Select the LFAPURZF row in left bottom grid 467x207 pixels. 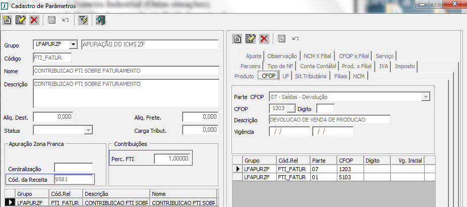(111, 202)
